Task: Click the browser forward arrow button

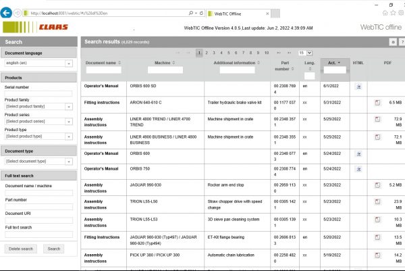Action: point(18,13)
